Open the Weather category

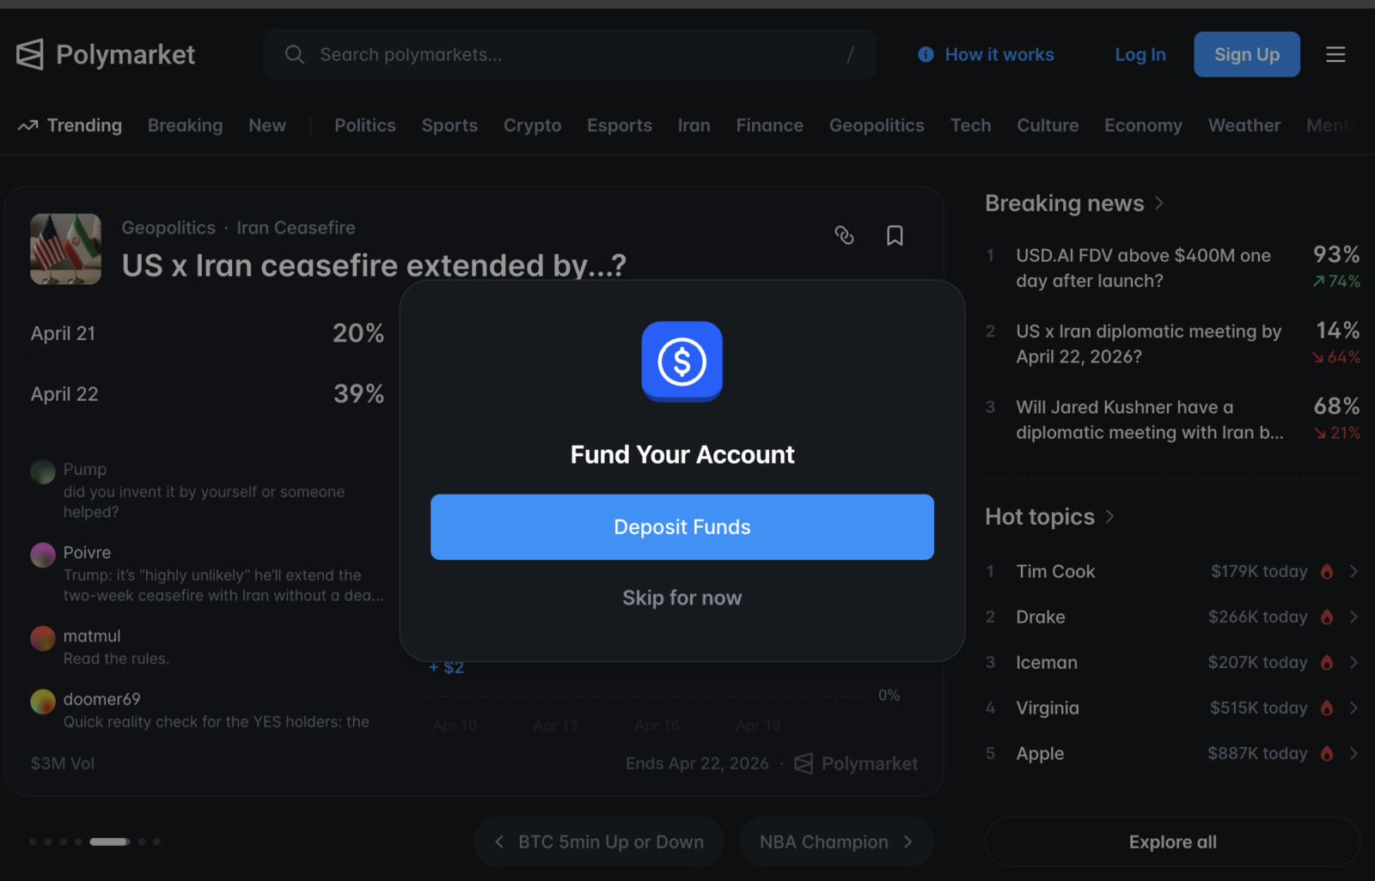pos(1244,125)
